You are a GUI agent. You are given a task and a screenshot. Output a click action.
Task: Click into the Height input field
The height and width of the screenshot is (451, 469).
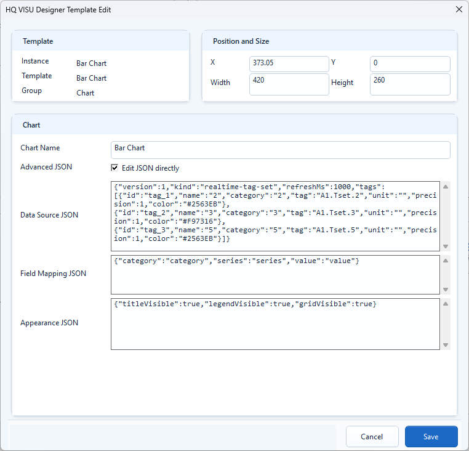pyautogui.click(x=410, y=84)
